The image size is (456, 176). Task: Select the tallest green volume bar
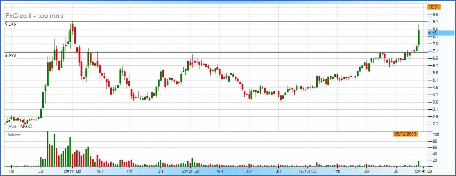(48, 149)
